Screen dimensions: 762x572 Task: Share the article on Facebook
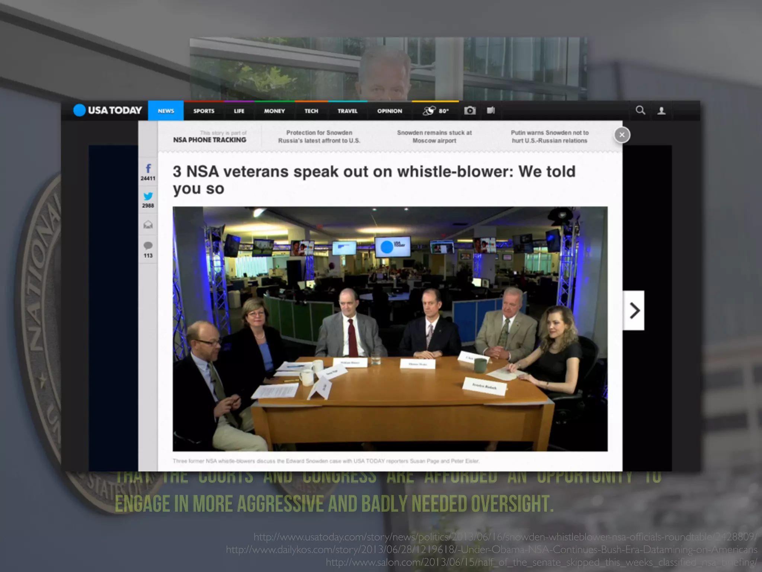tap(148, 168)
